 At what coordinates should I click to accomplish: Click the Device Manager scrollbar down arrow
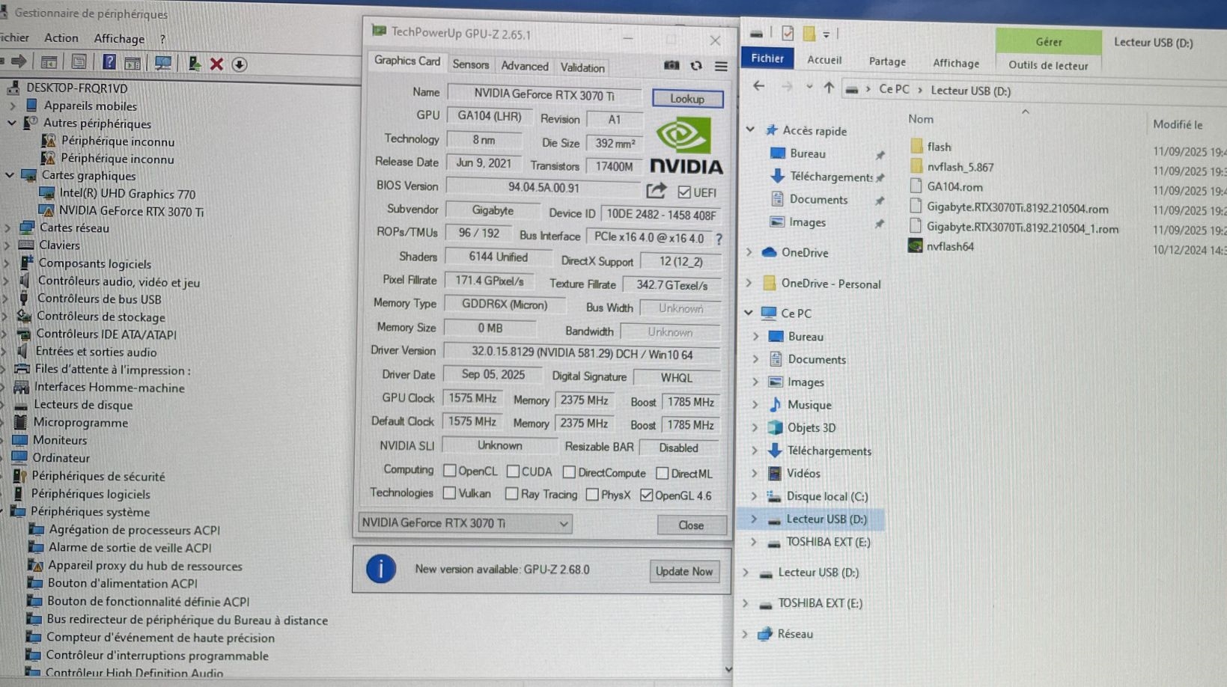pos(728,669)
